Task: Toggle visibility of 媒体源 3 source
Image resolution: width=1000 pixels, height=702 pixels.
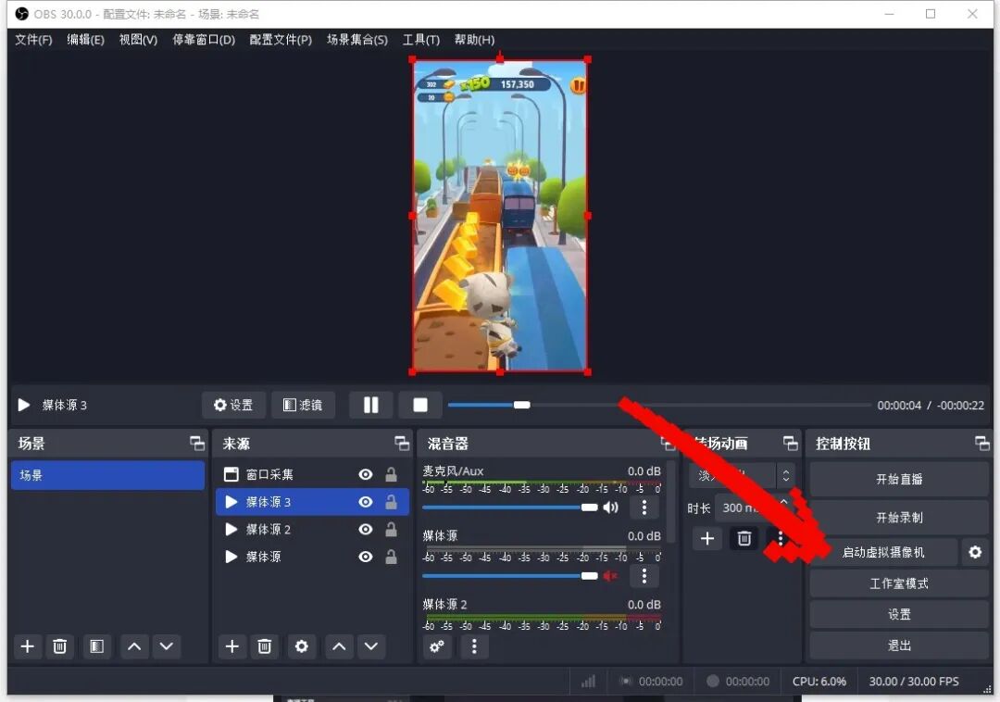Action: (x=366, y=502)
